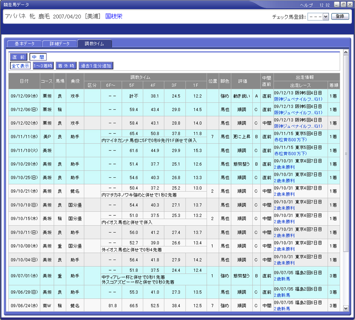Image resolution: width=355 pixels, height=320 pixels.
Task: Click the scrollbar down arrow
Action: point(346,308)
